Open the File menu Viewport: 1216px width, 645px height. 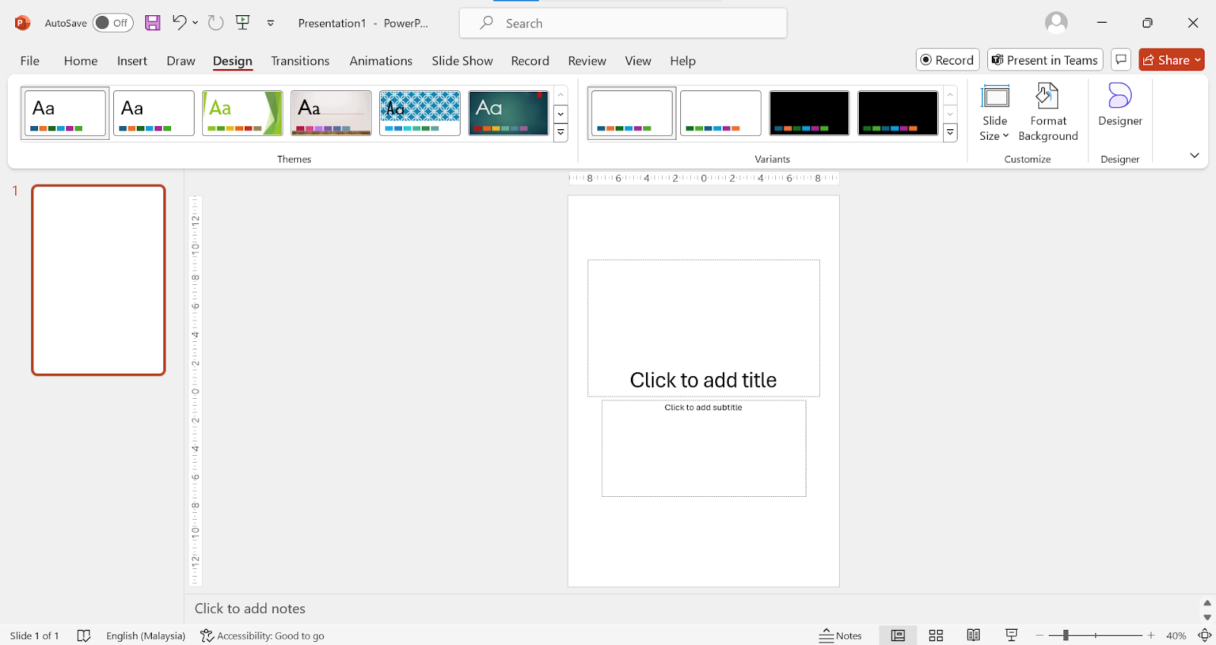pos(30,61)
